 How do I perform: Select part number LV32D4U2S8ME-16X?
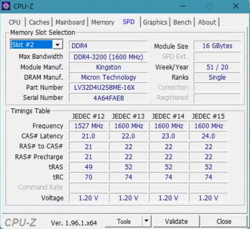(x=108, y=88)
